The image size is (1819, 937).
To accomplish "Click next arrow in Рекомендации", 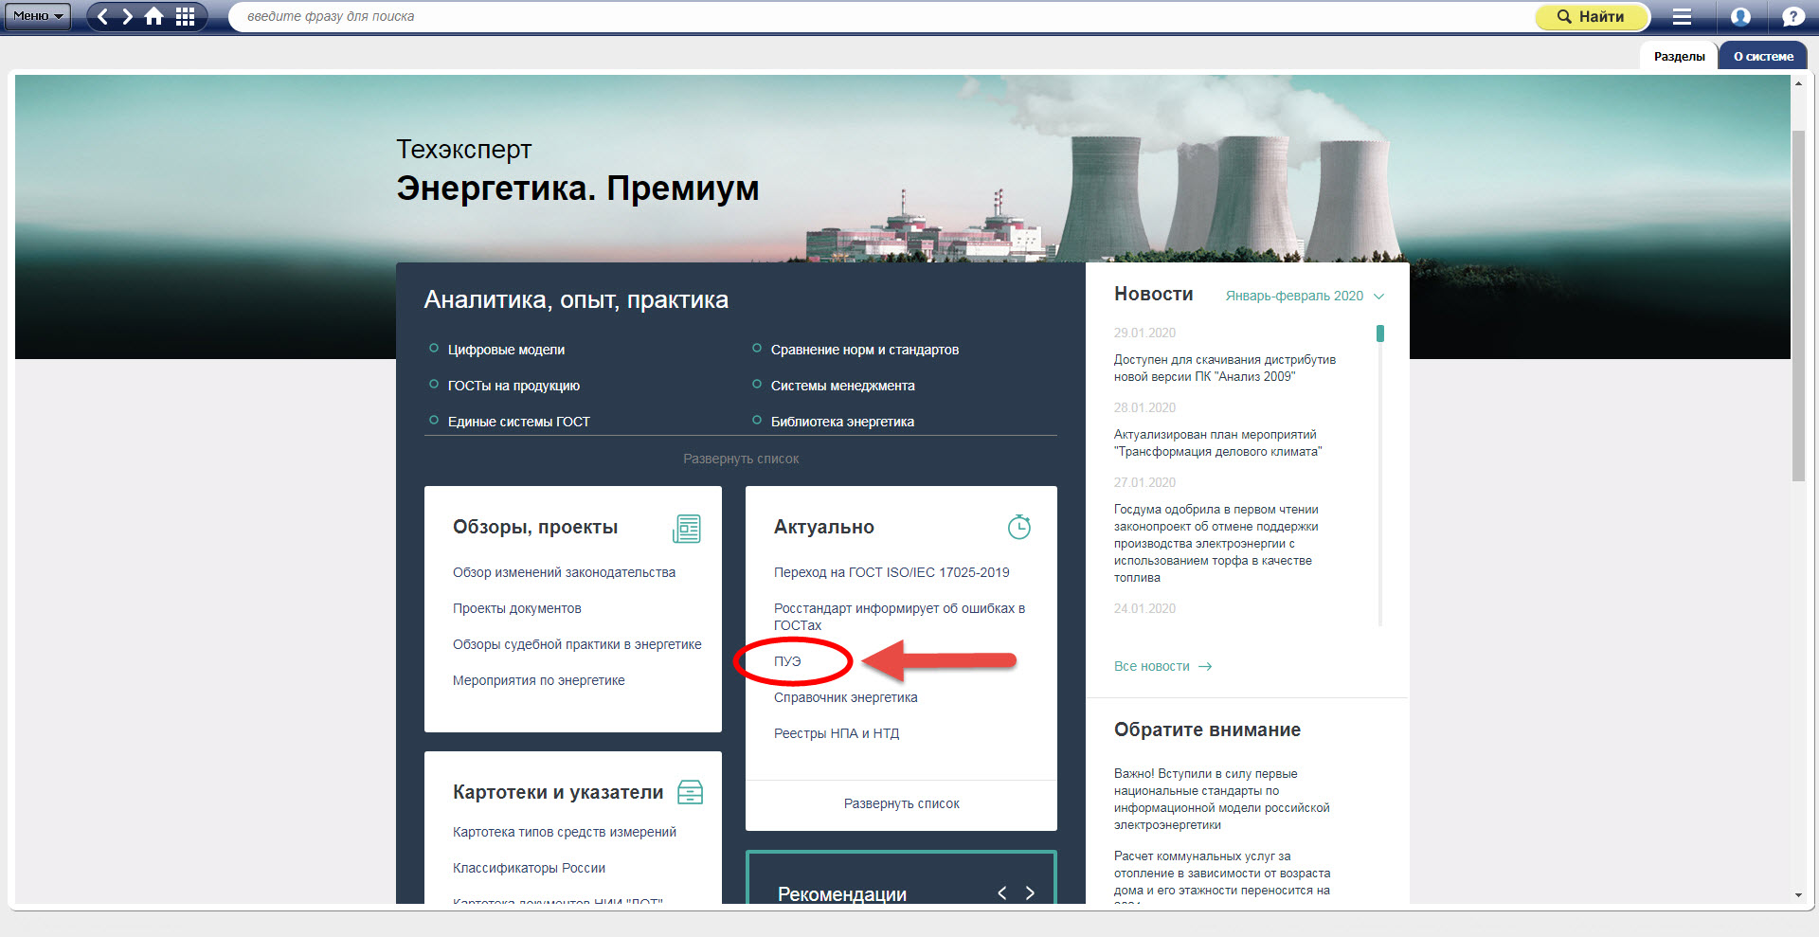I will pos(1030,892).
